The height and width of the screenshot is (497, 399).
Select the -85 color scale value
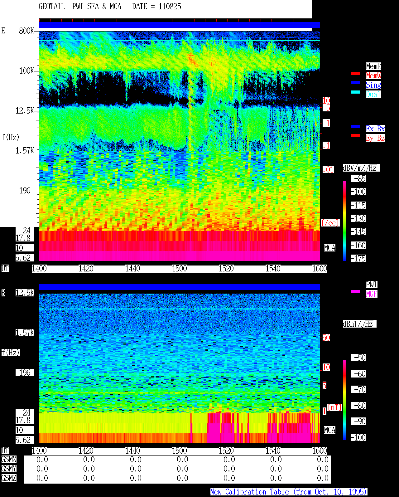point(358,178)
